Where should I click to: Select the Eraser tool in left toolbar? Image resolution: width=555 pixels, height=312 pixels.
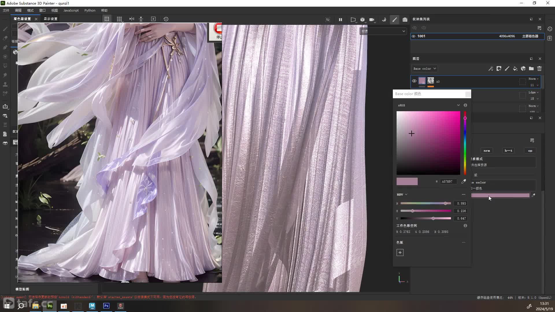pyautogui.click(x=5, y=38)
